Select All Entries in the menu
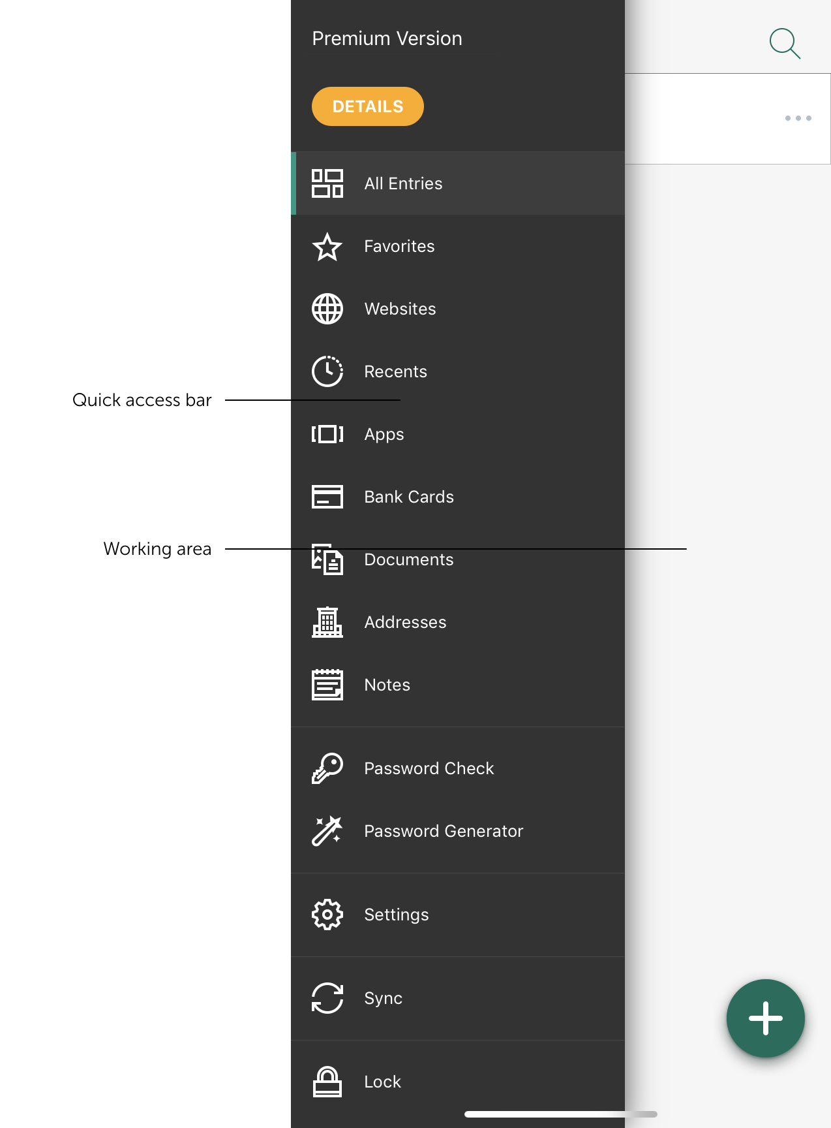This screenshot has width=831, height=1128. click(x=403, y=183)
